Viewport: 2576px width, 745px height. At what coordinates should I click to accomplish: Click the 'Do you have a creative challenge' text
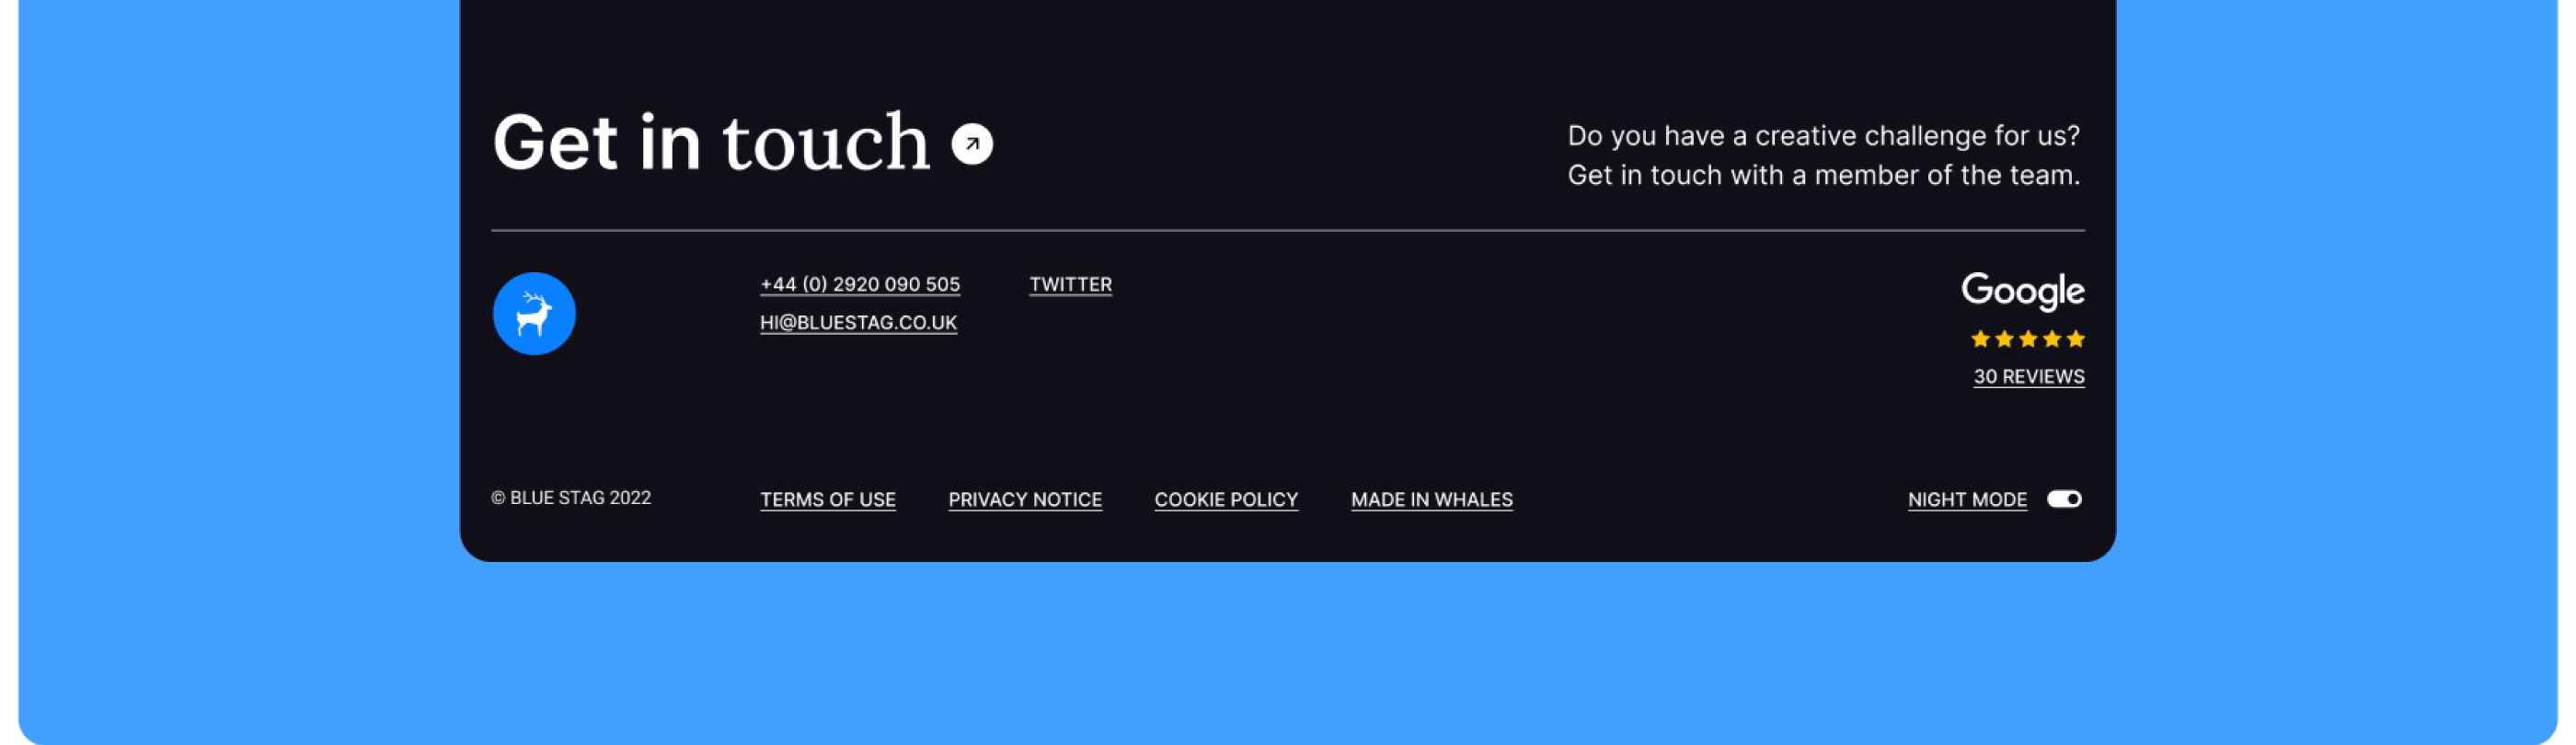click(1822, 136)
